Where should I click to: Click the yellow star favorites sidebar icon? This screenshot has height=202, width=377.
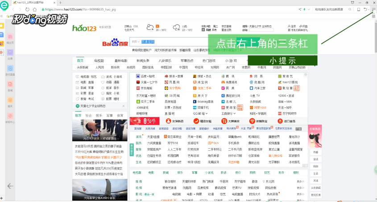pos(2,26)
